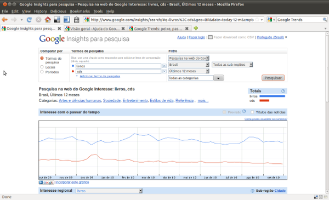
Task: Remove the livros search term
Action: pos(164,66)
